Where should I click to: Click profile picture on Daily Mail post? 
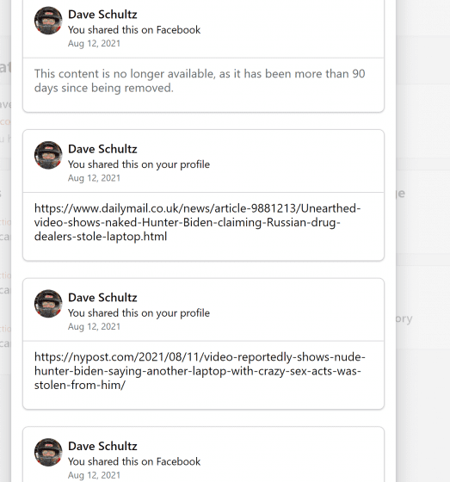pyautogui.click(x=48, y=155)
